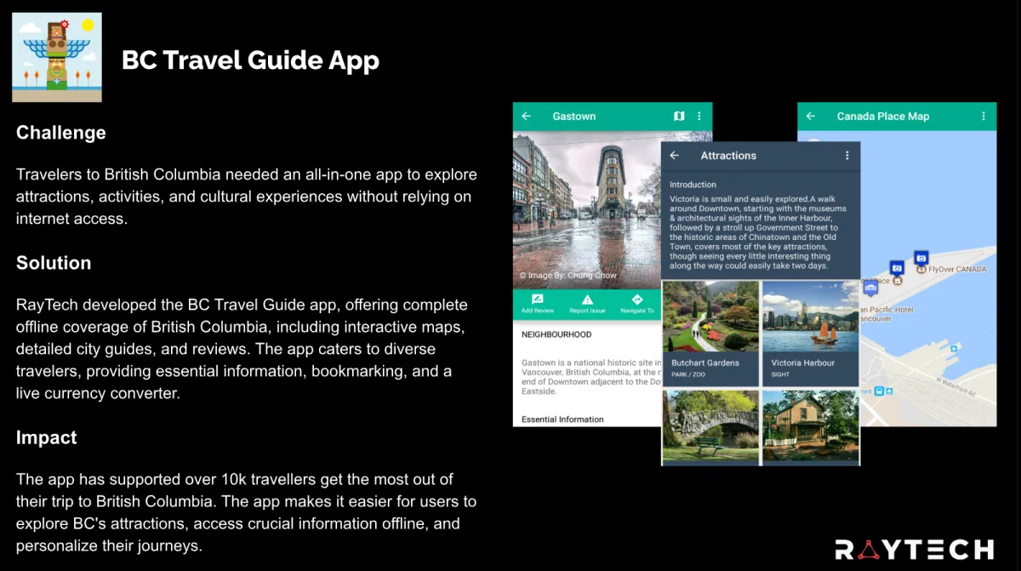Open the overflow menu on the Gastown screen
The image size is (1021, 571).
click(699, 117)
